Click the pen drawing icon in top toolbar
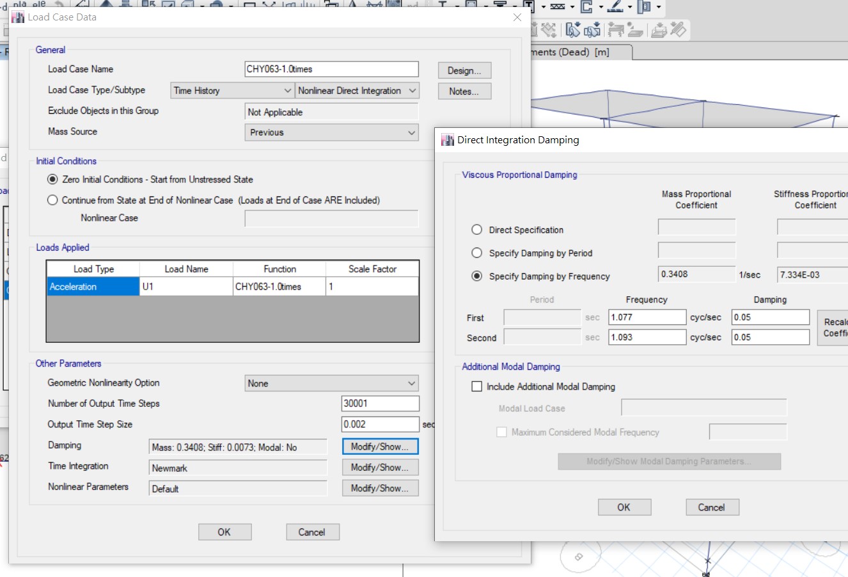 pos(615,6)
